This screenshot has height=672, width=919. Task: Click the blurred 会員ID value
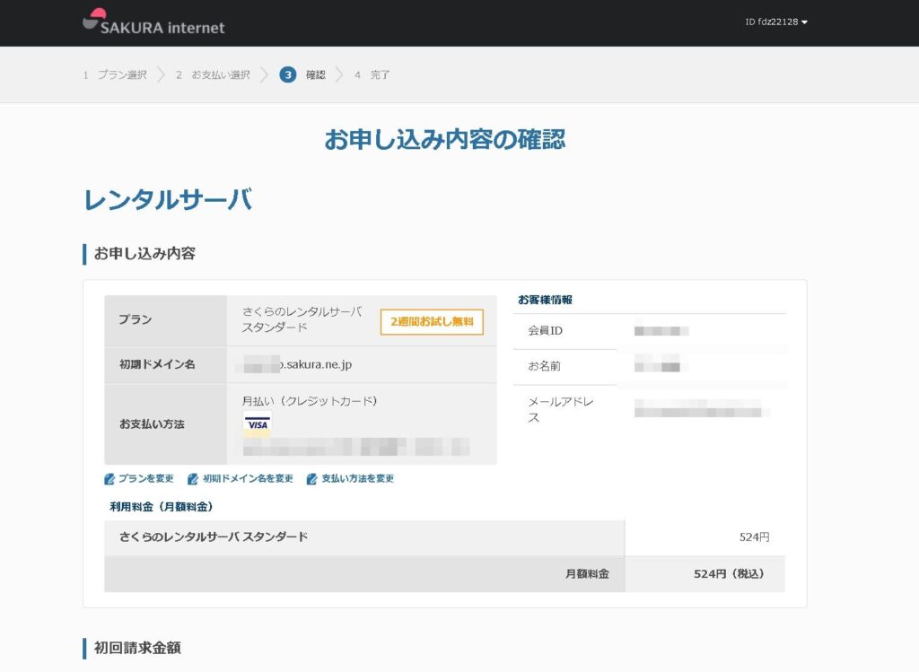click(661, 331)
